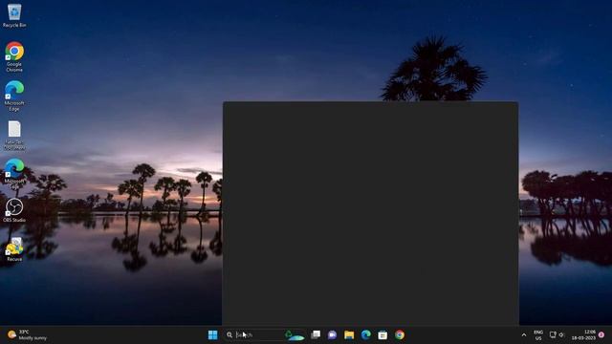Select the OBS Studio desktop shortcut
Image resolution: width=612 pixels, height=344 pixels.
(x=14, y=210)
